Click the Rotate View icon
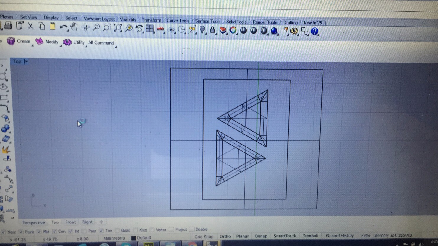 coord(86,28)
